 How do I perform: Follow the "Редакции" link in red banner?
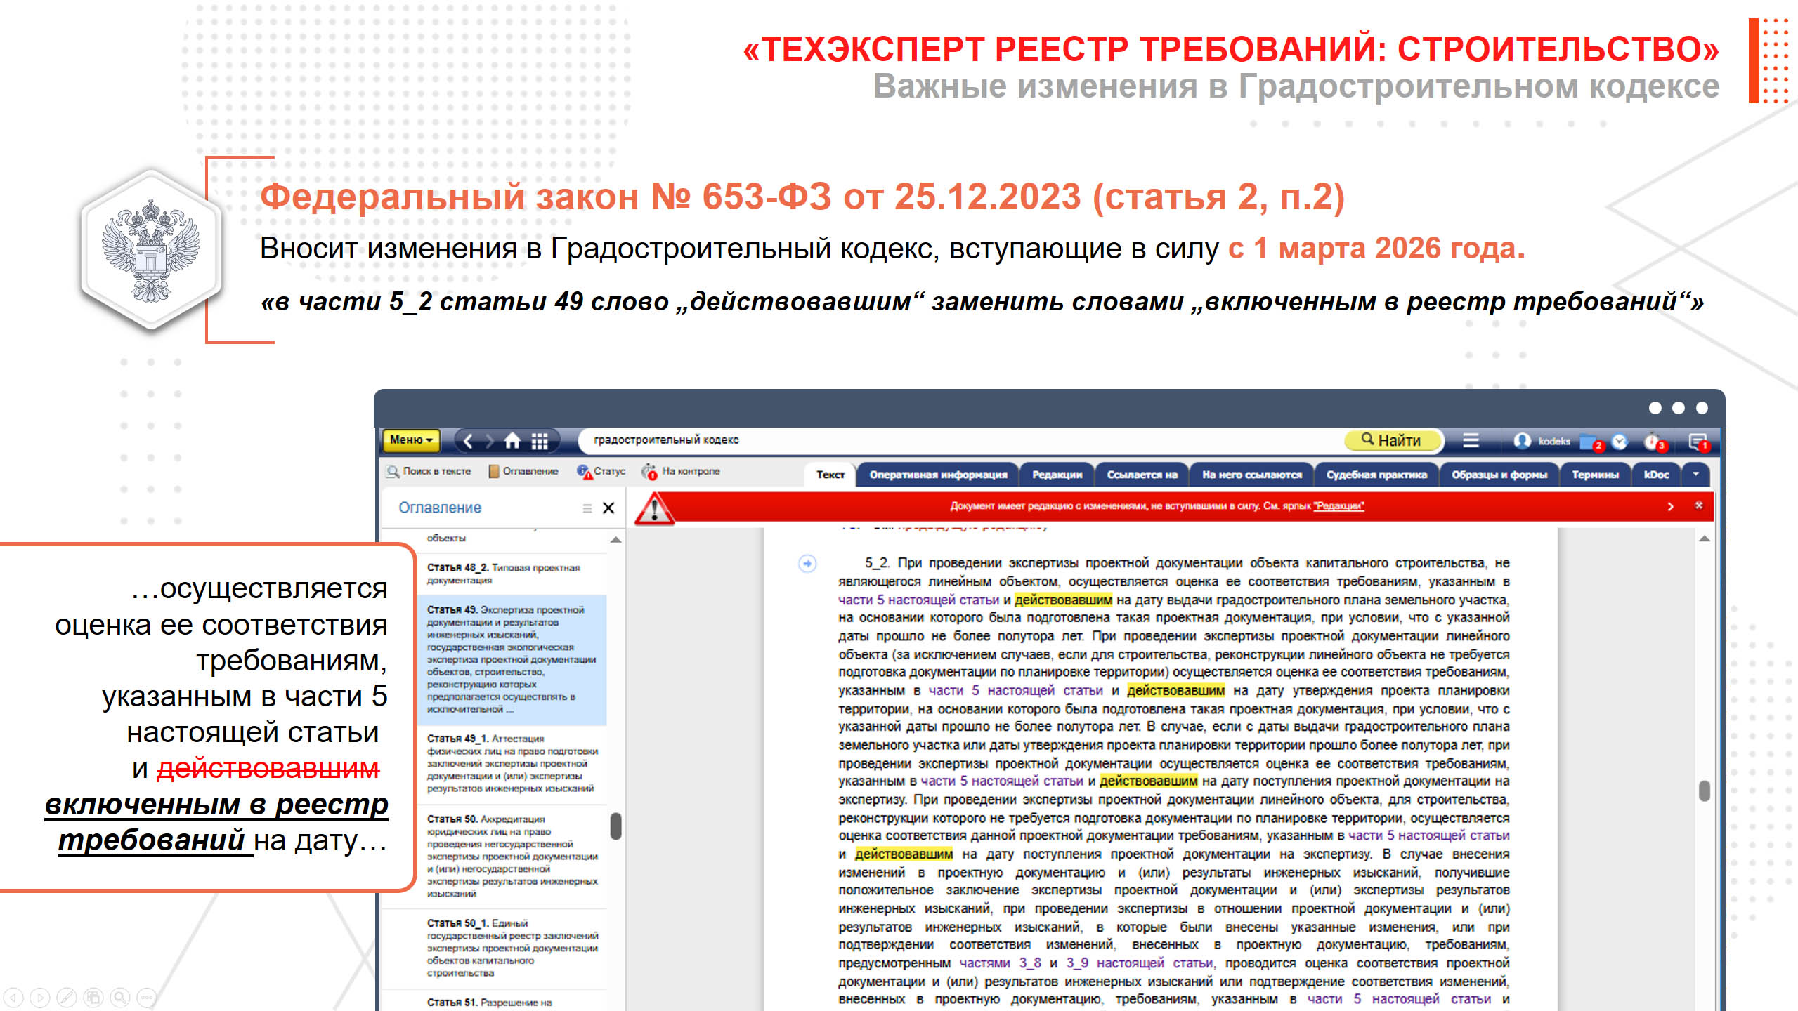coord(1339,506)
